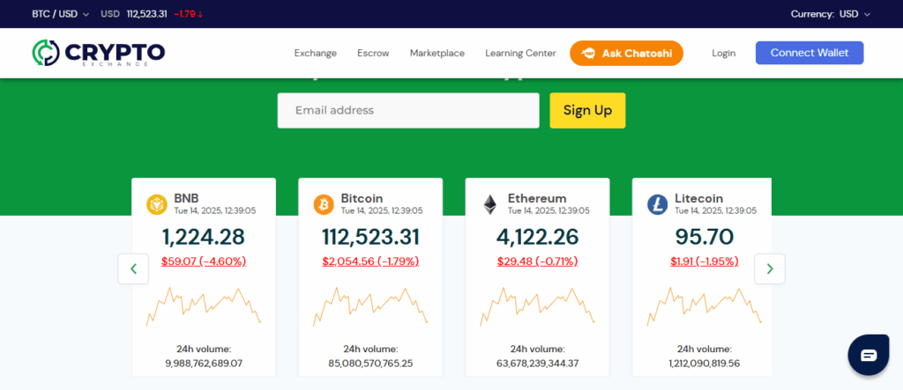Open the Learning Center menu item

[x=520, y=53]
